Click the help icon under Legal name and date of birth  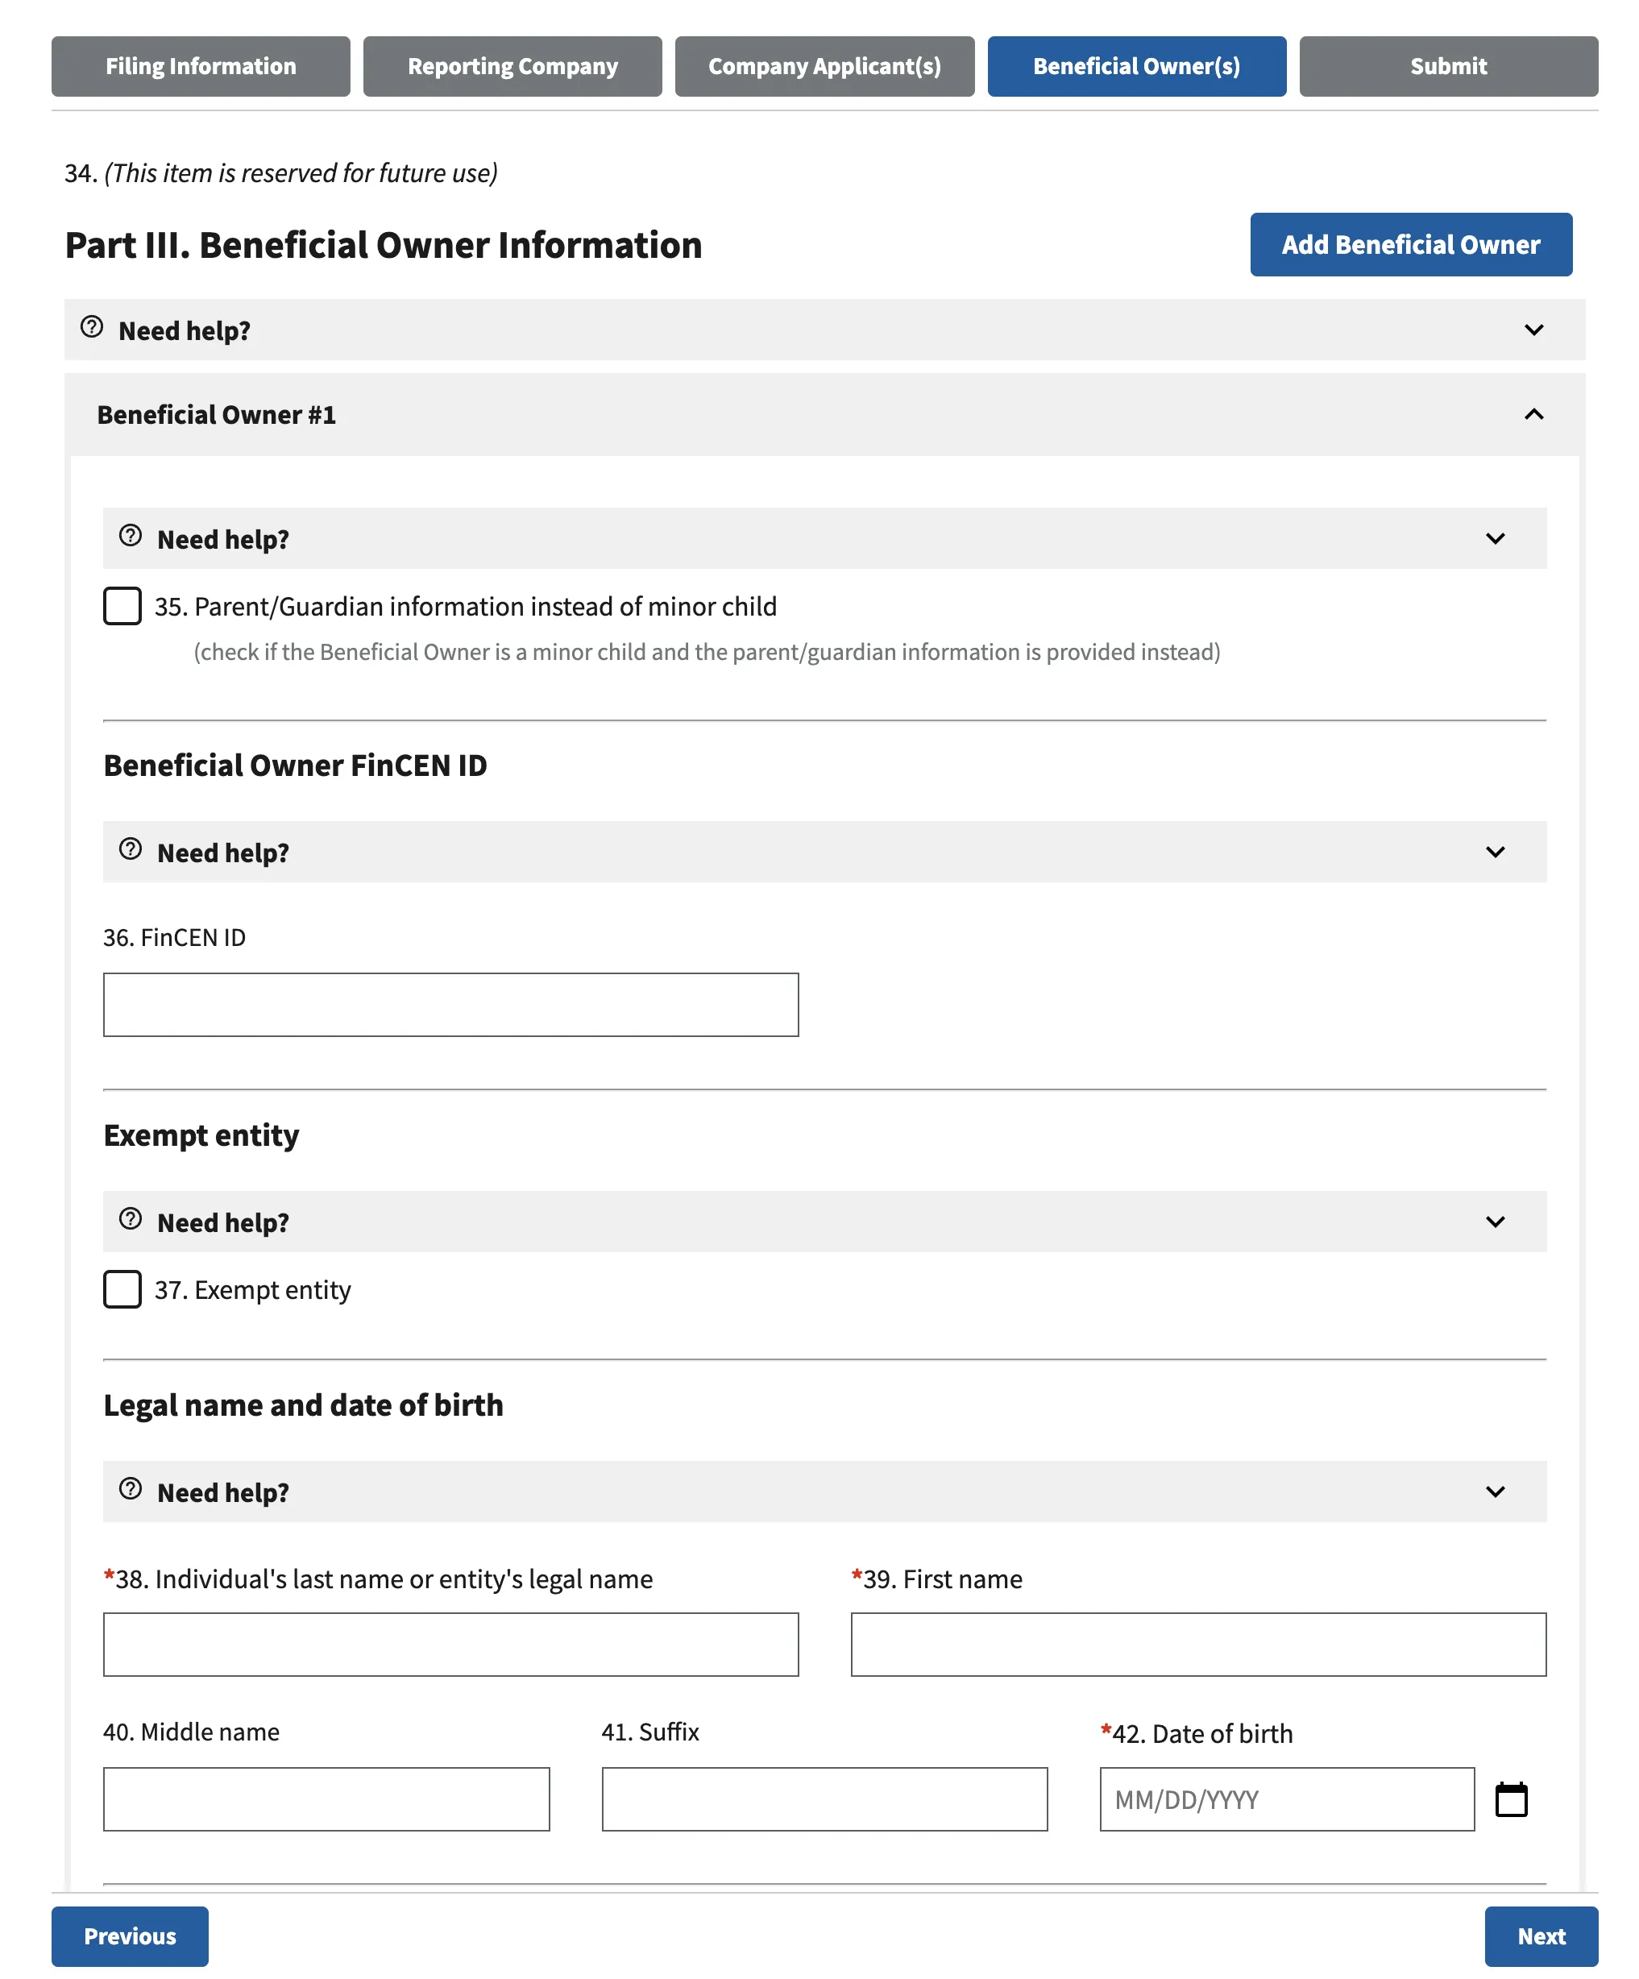coord(130,1489)
